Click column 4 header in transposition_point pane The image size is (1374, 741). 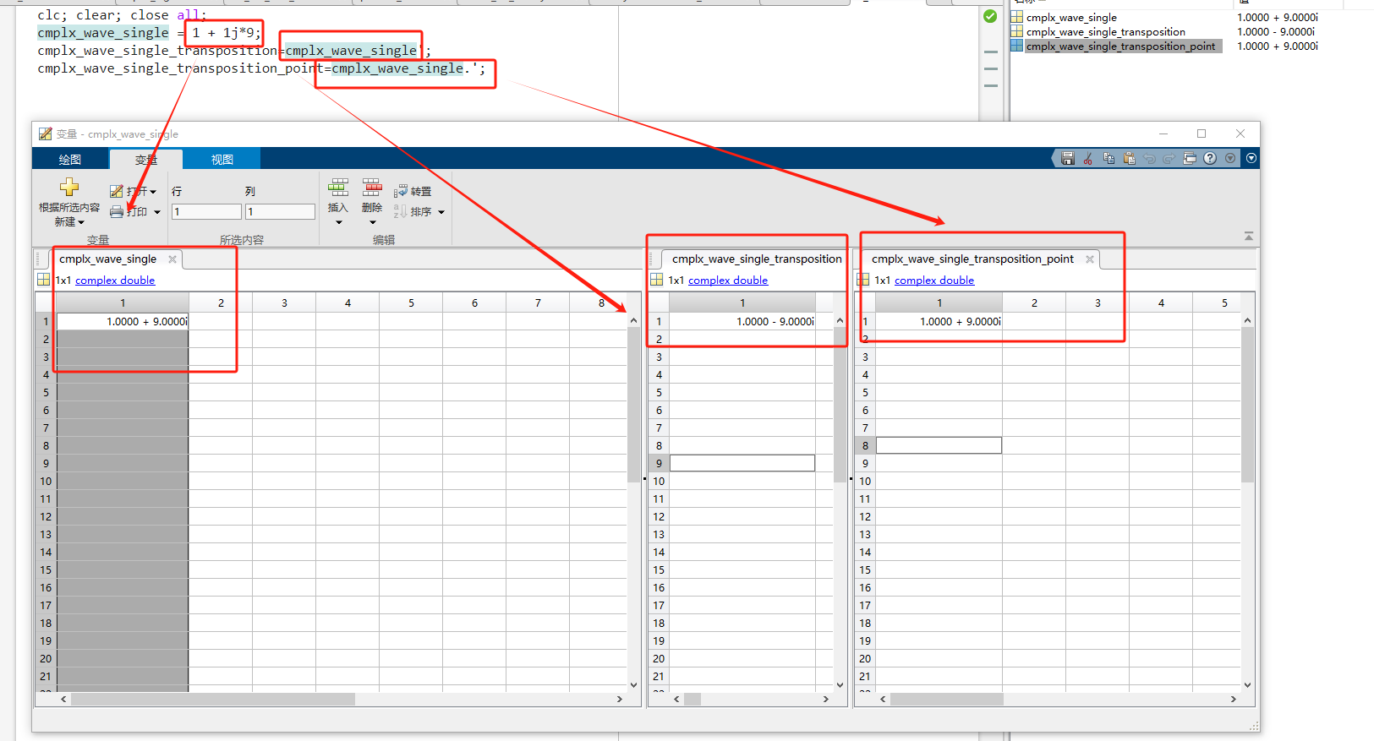point(1161,302)
